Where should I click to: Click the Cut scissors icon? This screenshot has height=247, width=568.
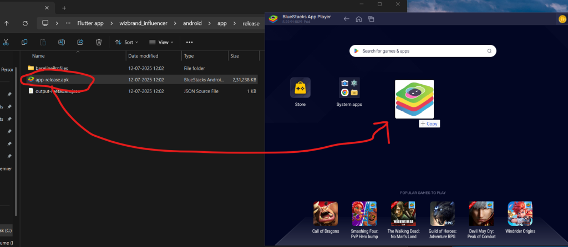click(6, 42)
